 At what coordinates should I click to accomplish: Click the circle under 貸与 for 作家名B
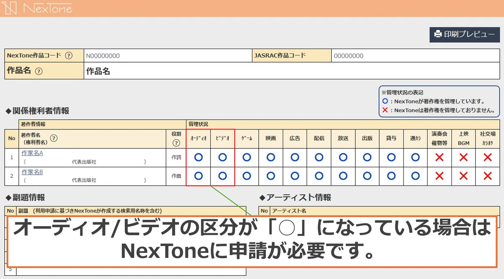(x=391, y=176)
